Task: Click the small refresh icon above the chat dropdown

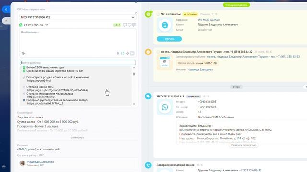Action: (136, 13)
